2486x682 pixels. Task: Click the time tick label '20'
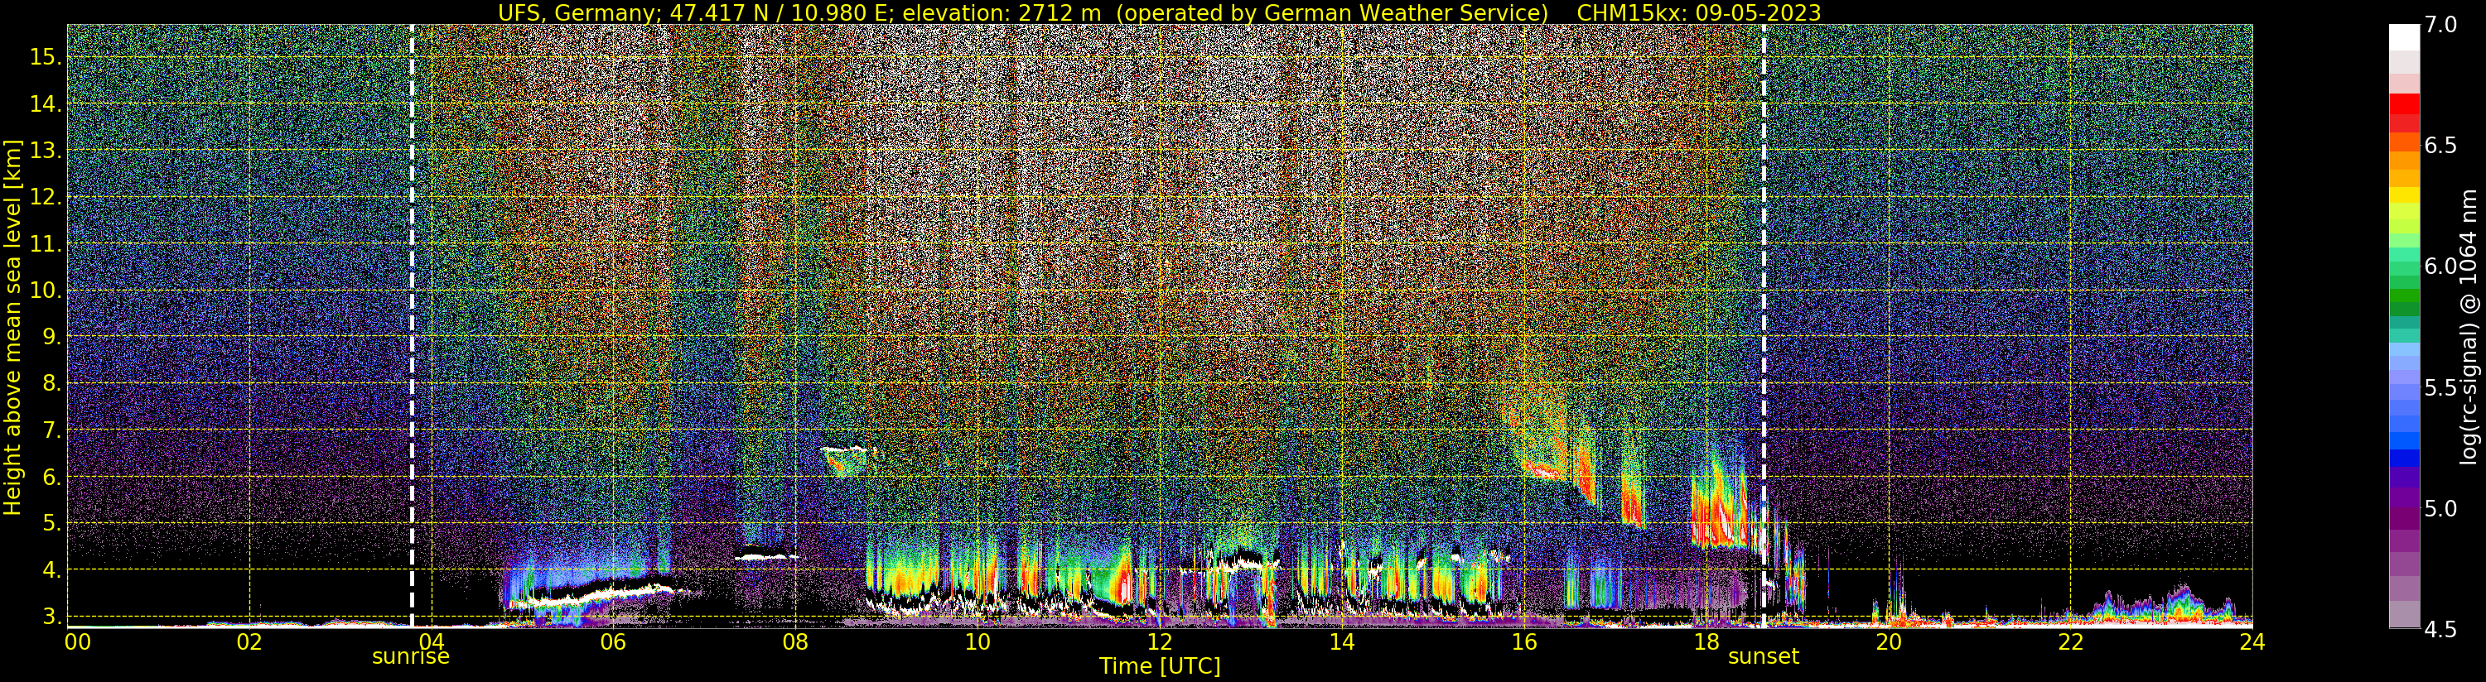pos(1889,642)
